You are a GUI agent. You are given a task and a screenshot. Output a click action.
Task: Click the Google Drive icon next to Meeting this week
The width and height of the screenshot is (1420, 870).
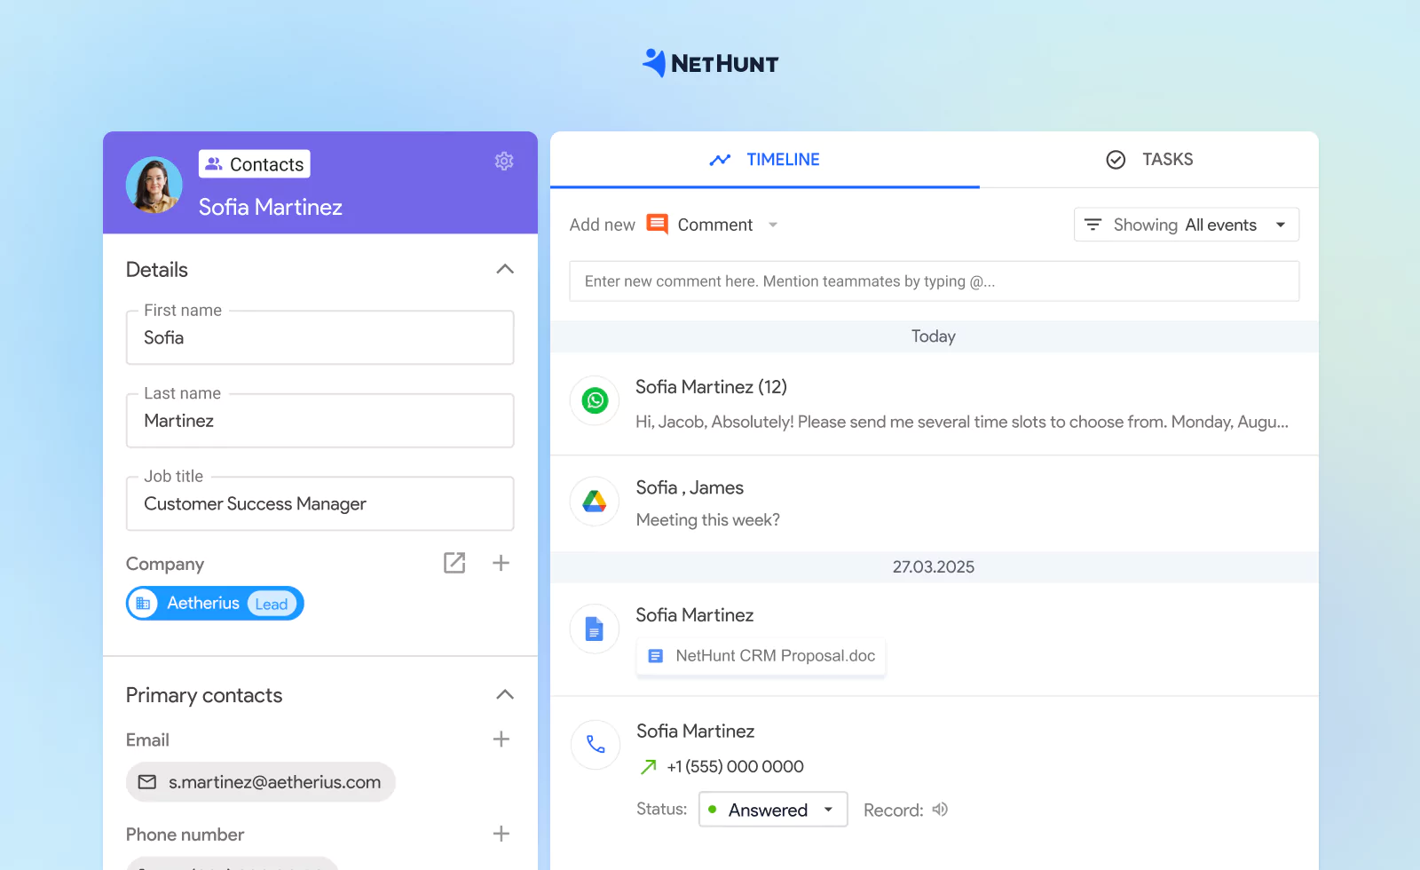(x=593, y=502)
